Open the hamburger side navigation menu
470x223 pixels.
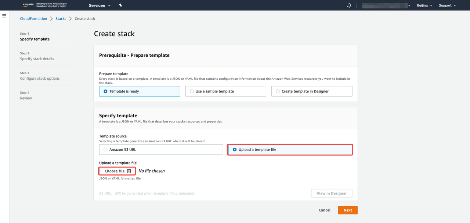tap(4, 16)
